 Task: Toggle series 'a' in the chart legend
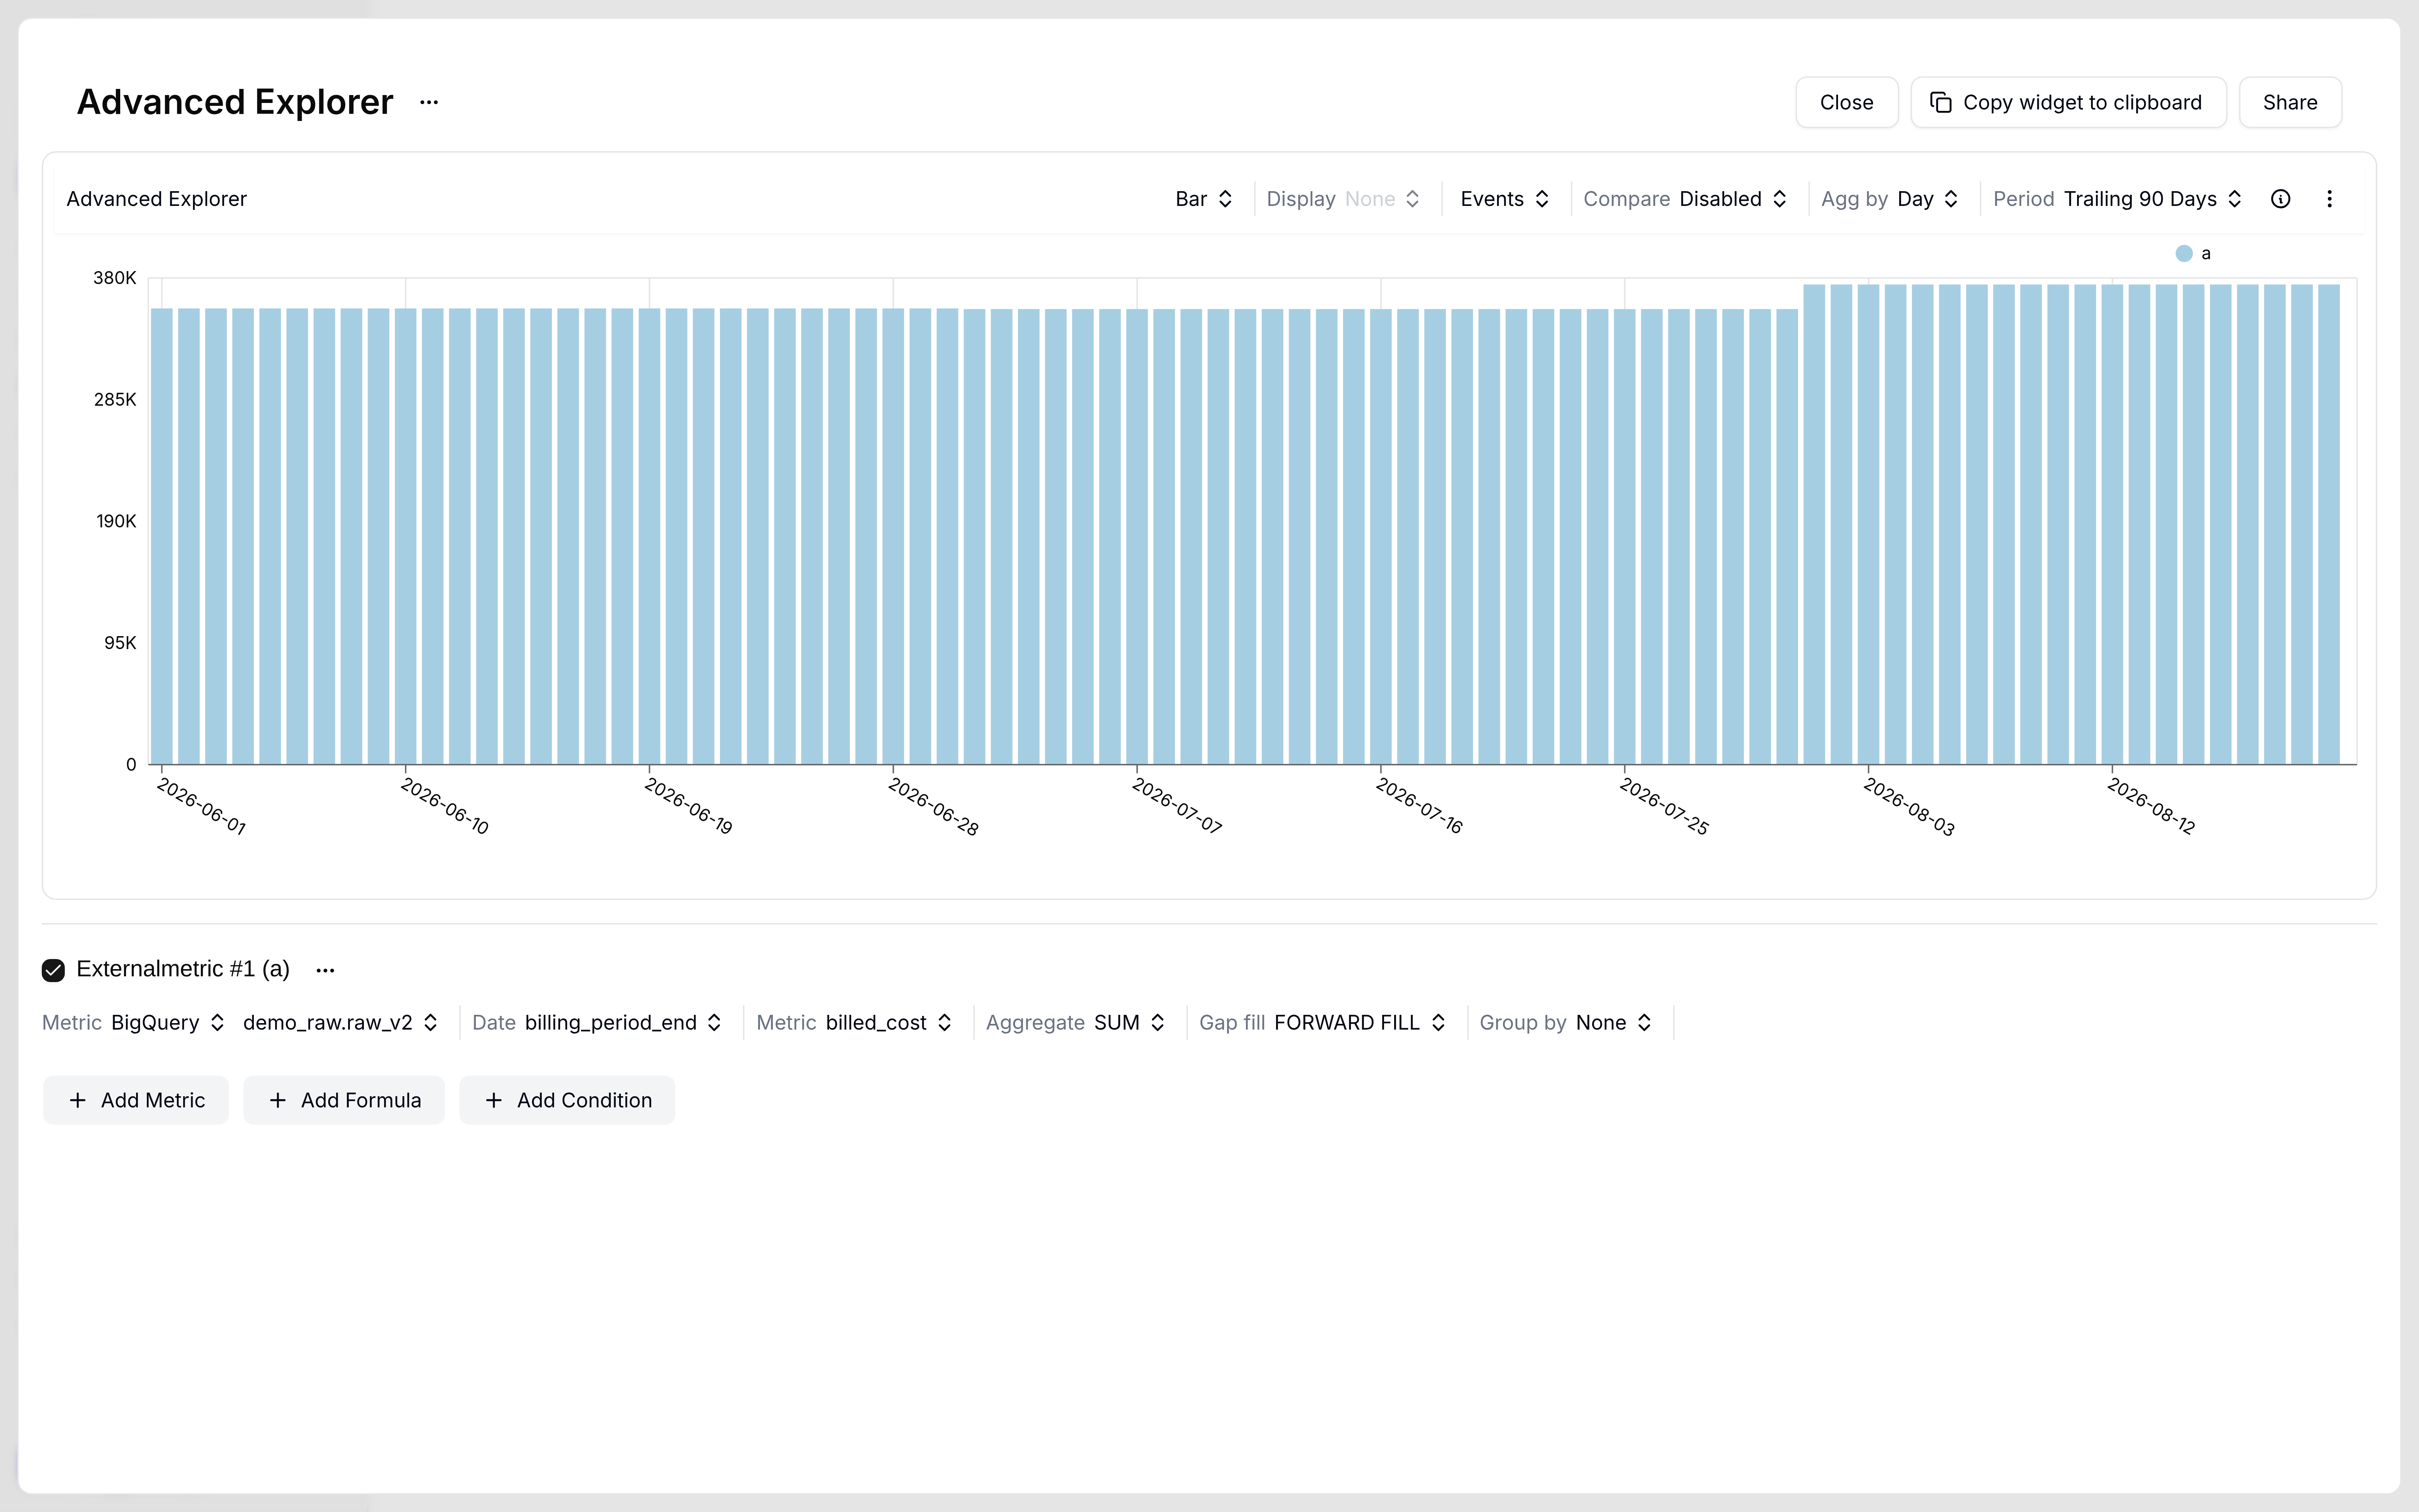click(x=2193, y=254)
